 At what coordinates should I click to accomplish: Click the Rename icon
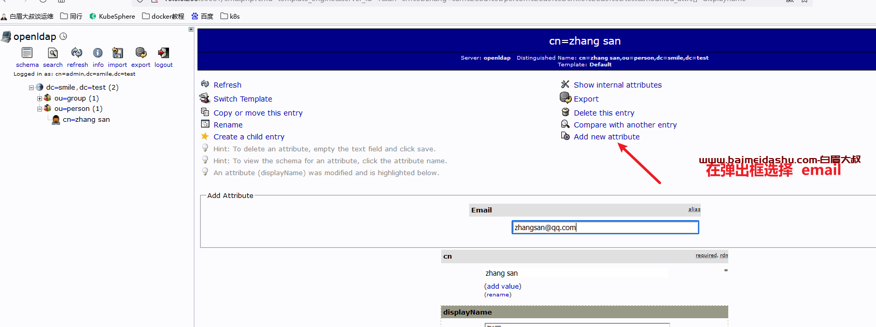205,124
